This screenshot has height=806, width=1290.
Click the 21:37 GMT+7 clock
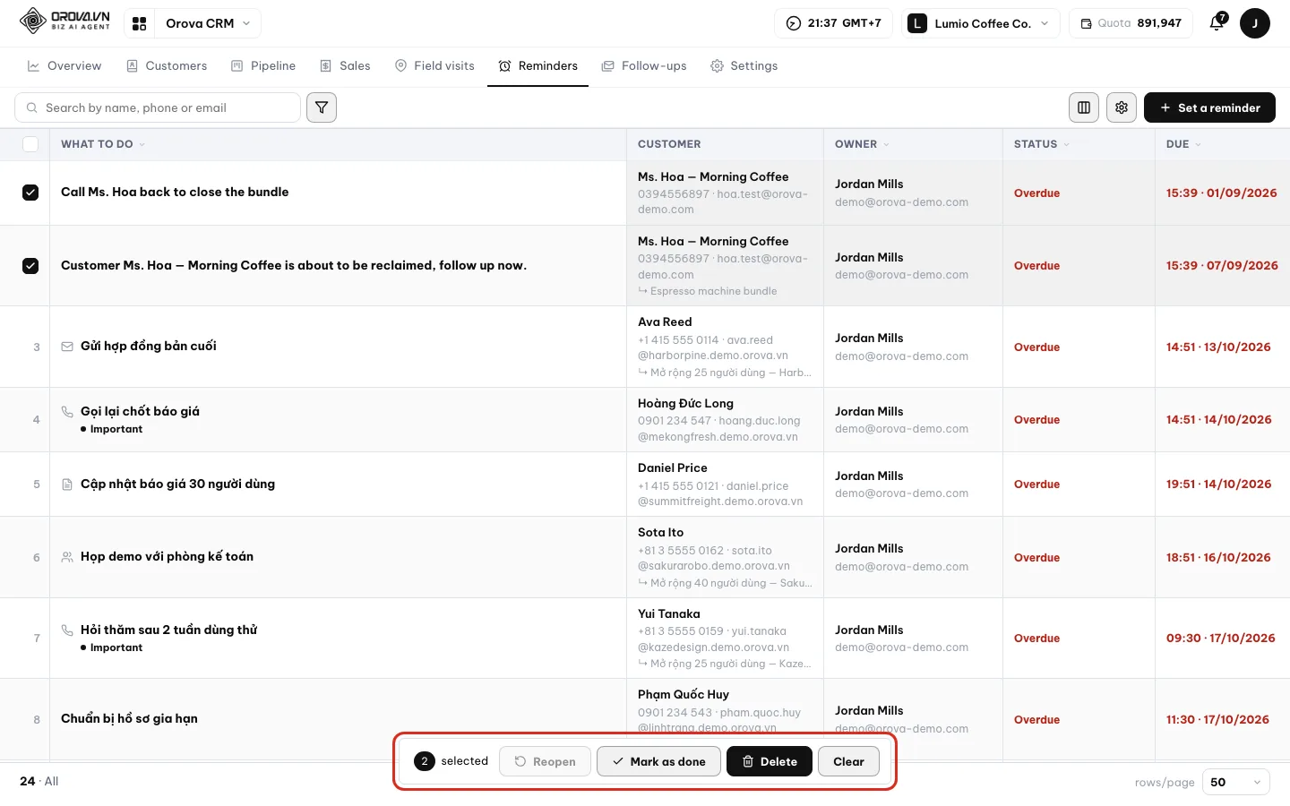pyautogui.click(x=833, y=23)
